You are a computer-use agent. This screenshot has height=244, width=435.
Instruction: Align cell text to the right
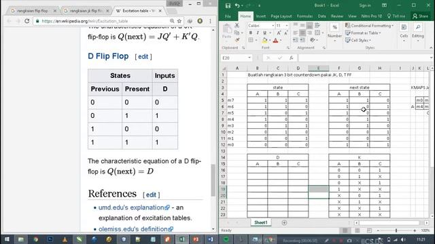coord(309,33)
